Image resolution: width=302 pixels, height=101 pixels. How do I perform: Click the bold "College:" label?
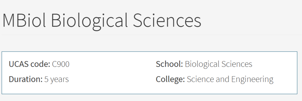[171, 80]
